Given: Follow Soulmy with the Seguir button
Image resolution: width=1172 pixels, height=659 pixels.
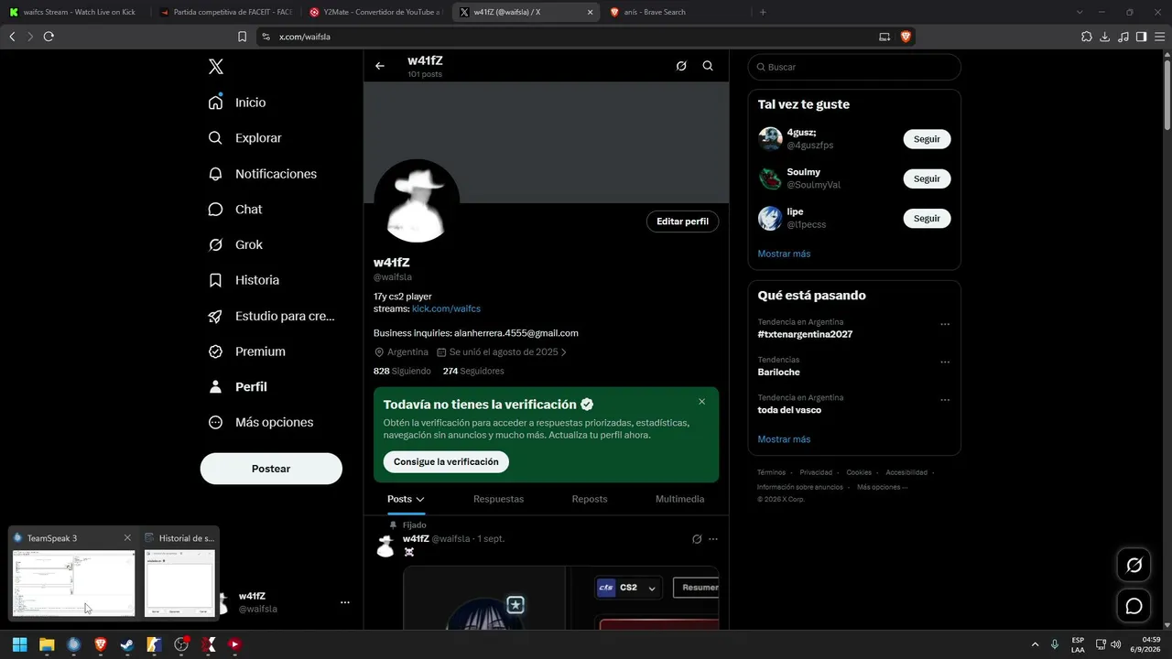Looking at the screenshot, I should [x=927, y=178].
